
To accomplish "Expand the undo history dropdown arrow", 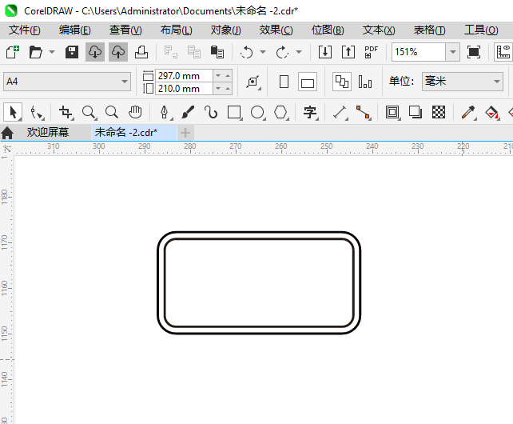I will 263,52.
